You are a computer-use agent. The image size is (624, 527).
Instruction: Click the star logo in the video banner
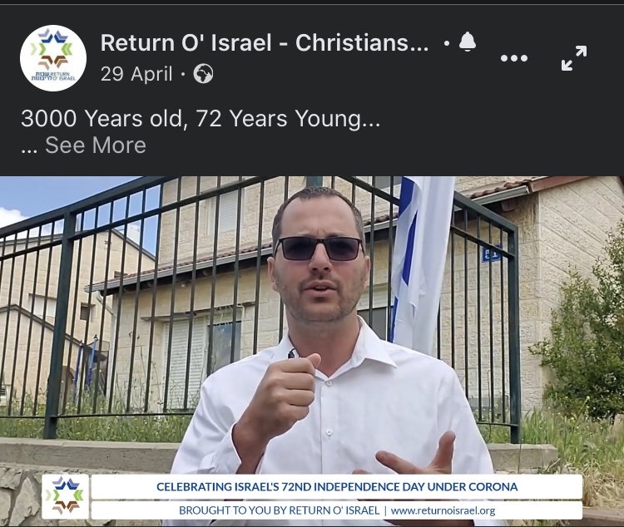click(65, 496)
